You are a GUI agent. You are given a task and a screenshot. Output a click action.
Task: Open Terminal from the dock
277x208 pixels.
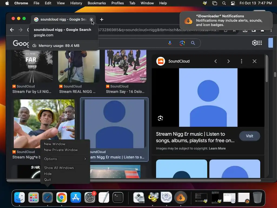click(x=118, y=197)
